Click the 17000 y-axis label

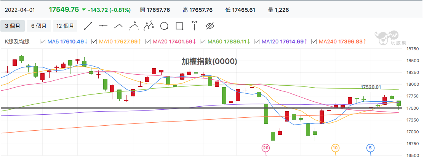413,132
